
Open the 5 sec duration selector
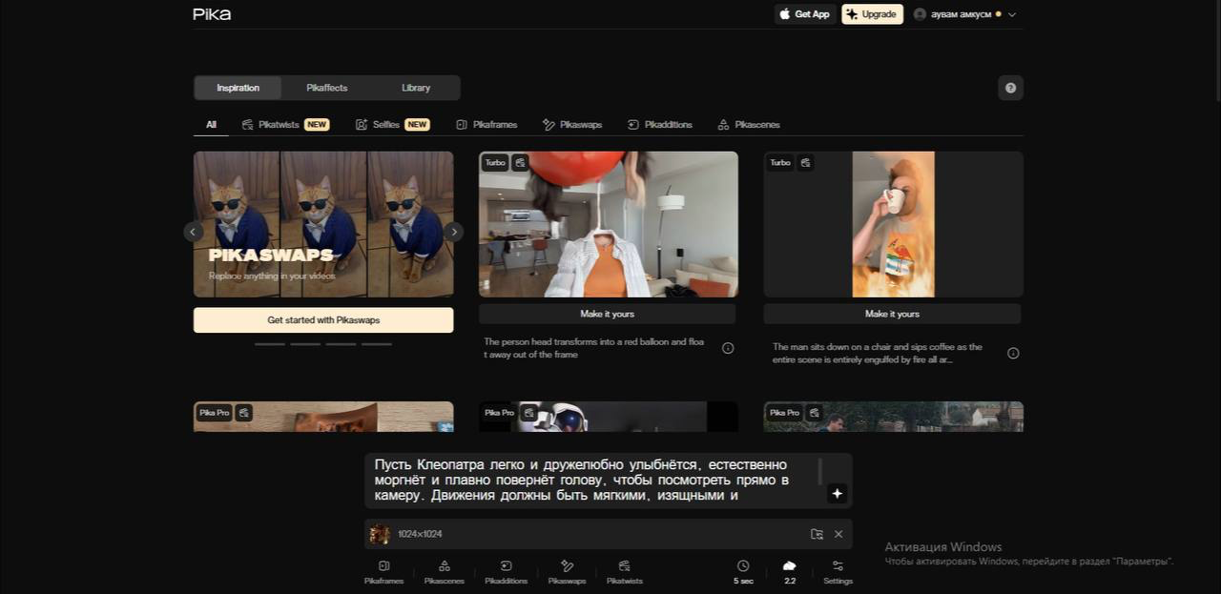coord(743,572)
